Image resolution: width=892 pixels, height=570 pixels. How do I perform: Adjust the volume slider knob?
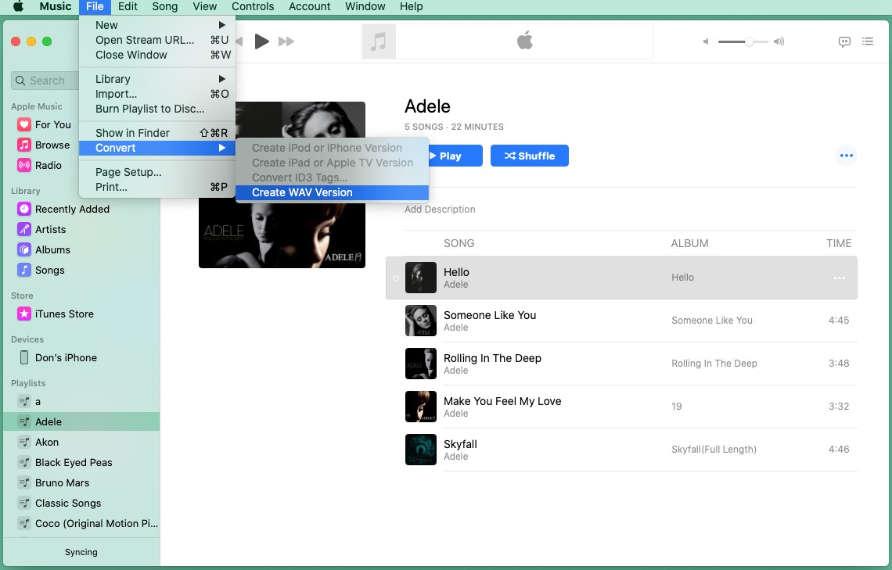point(750,41)
